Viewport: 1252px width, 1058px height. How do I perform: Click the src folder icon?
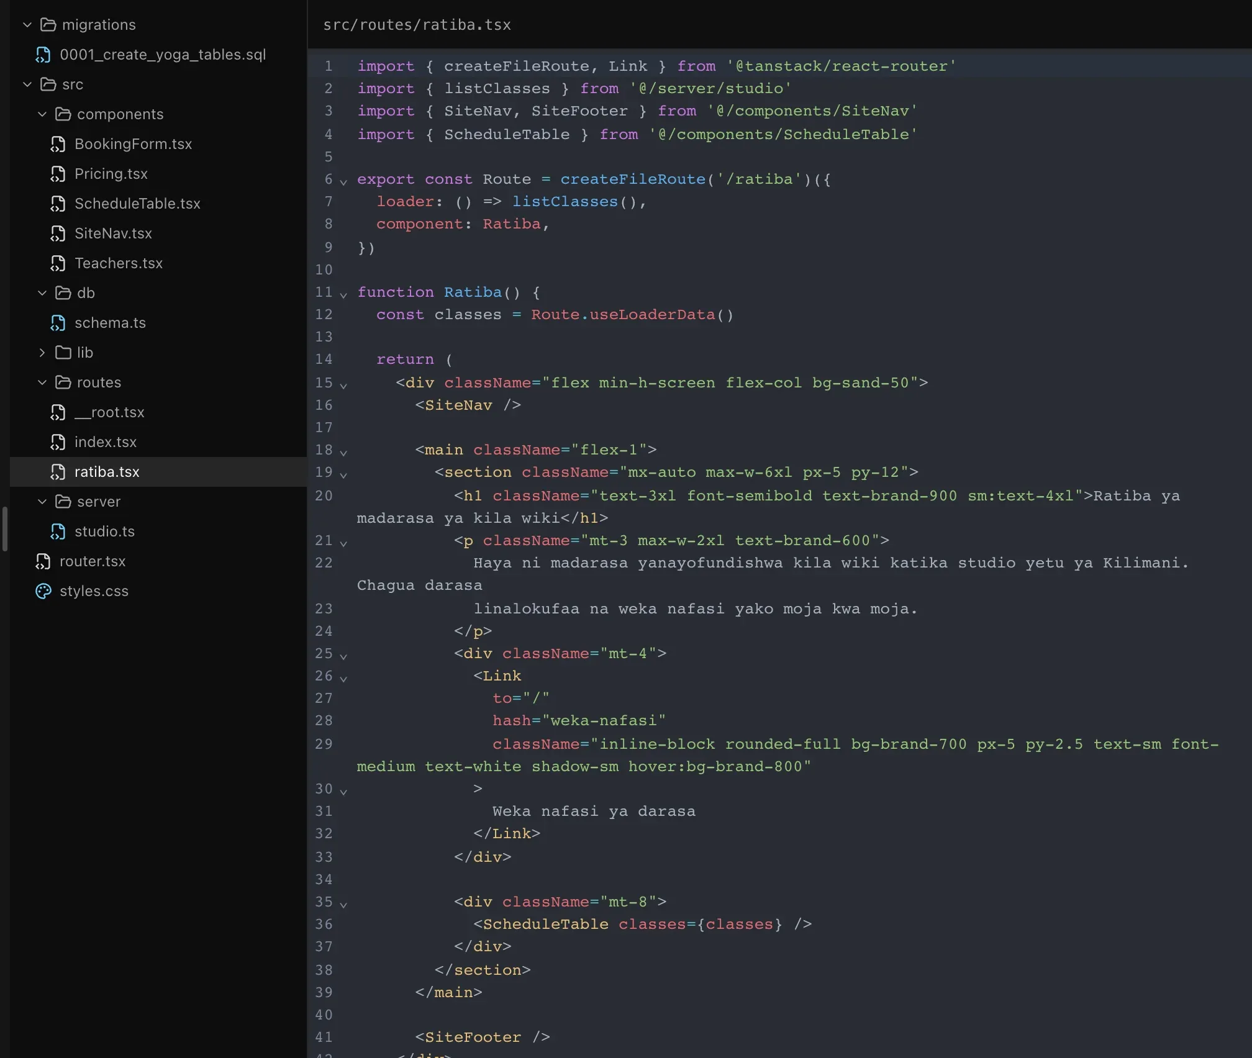(x=48, y=84)
